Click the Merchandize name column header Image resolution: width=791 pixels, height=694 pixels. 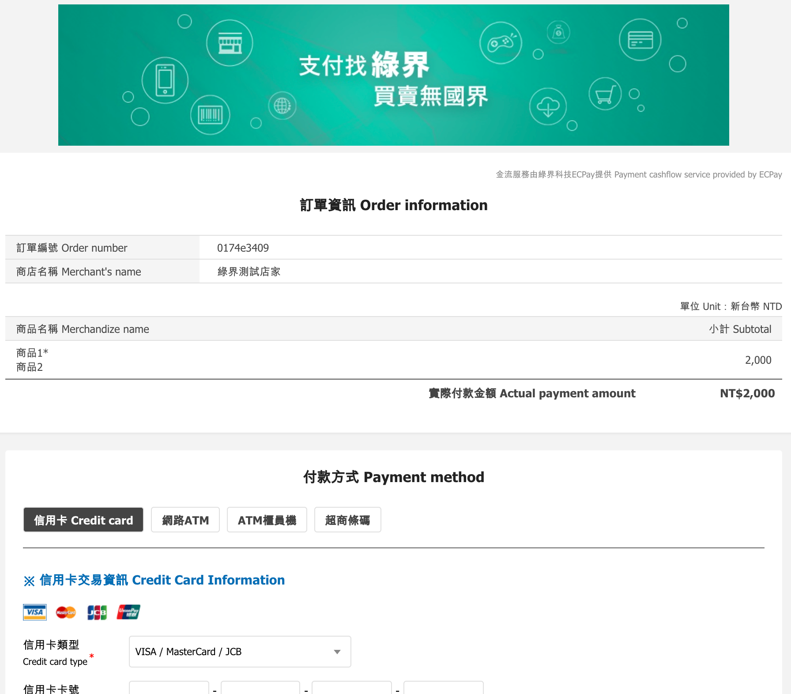[83, 329]
